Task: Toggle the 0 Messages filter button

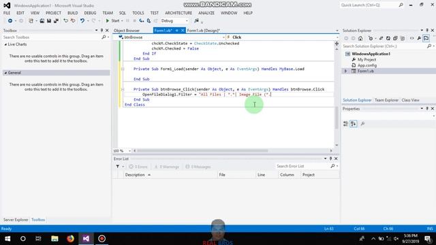Action: coord(198,167)
